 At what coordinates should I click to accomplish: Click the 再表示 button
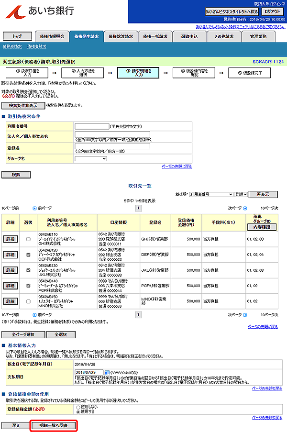tap(263, 194)
